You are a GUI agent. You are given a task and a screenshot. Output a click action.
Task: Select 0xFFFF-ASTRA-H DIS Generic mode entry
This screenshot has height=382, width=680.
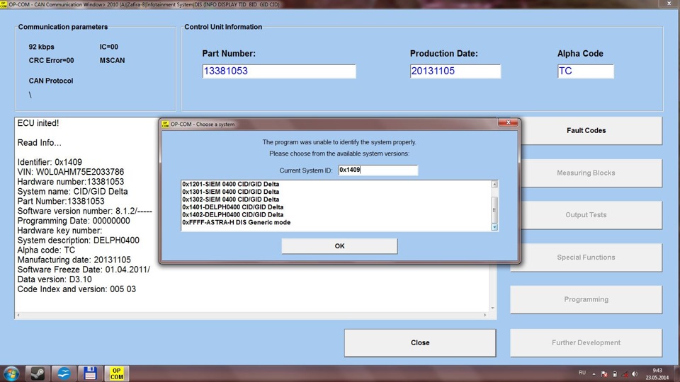tap(236, 222)
